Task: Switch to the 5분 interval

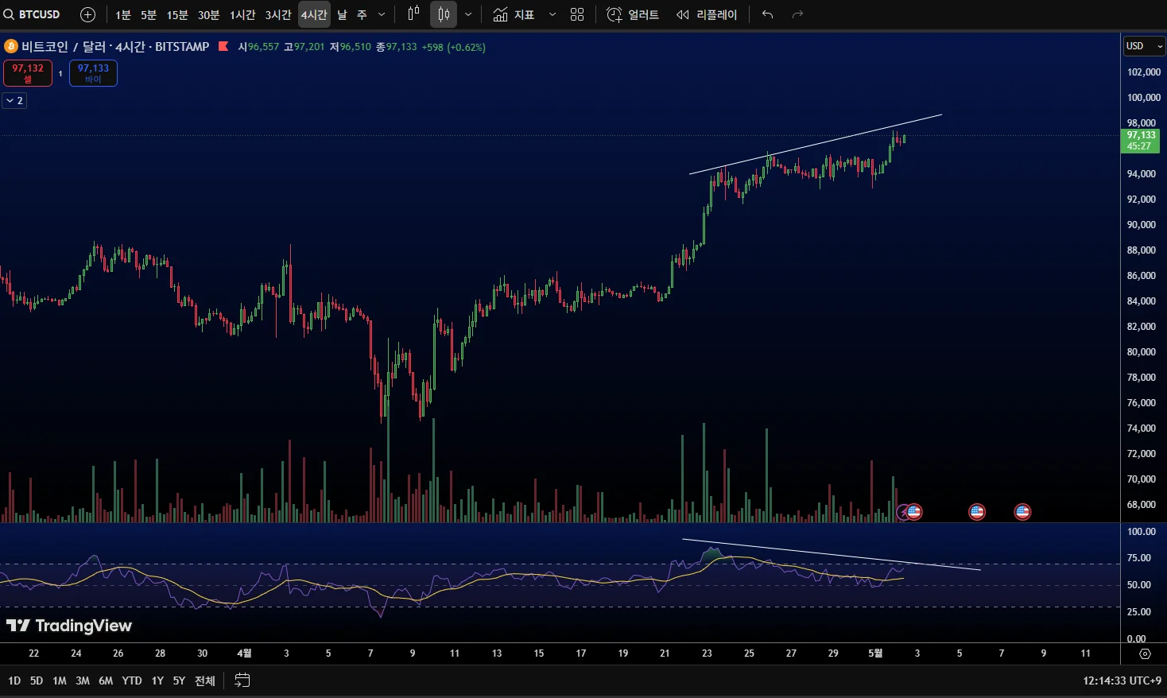Action: pos(149,15)
